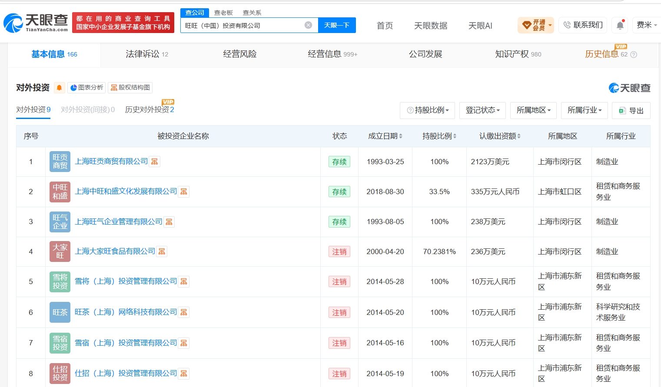The width and height of the screenshot is (661, 387).
Task: Click the orange alert bell beside 对外投资
Action: pos(60,88)
